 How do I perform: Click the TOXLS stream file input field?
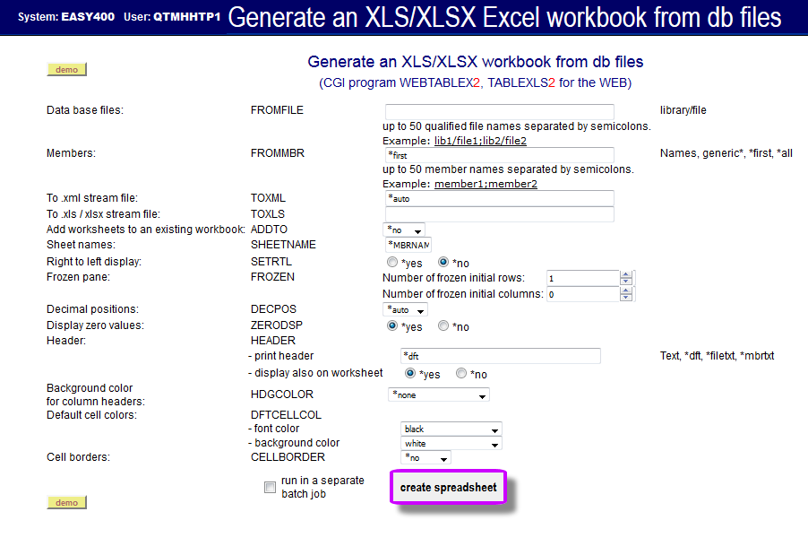[499, 214]
